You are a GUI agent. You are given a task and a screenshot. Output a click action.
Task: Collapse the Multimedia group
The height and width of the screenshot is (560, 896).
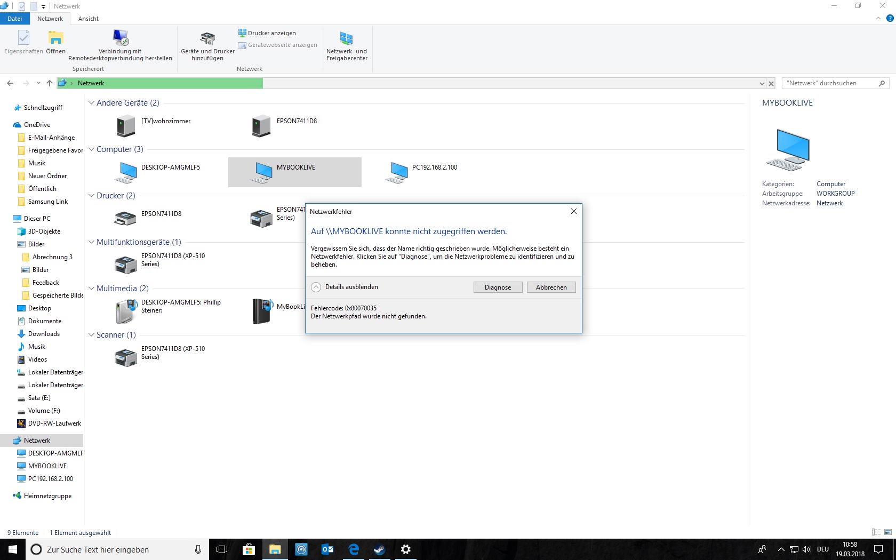[x=91, y=289]
